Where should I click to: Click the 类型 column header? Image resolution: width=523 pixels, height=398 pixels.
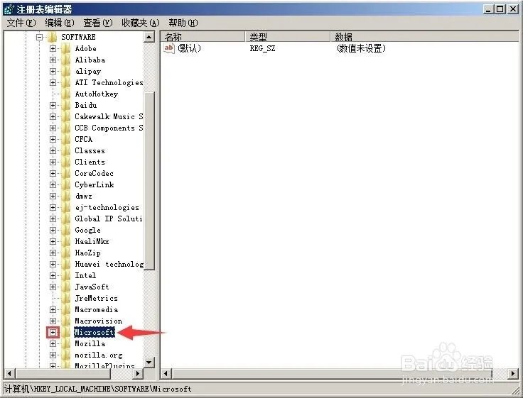point(288,37)
